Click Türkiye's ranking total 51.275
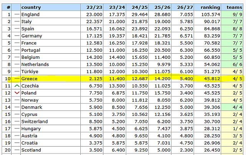The image size is (246, 155). tap(212, 71)
